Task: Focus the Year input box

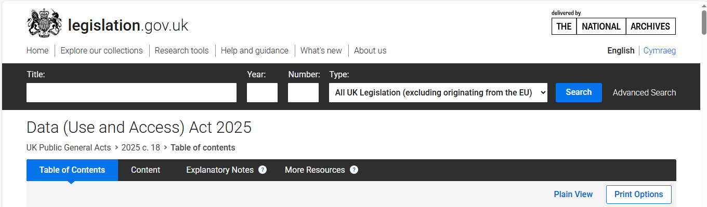Action: pos(262,92)
